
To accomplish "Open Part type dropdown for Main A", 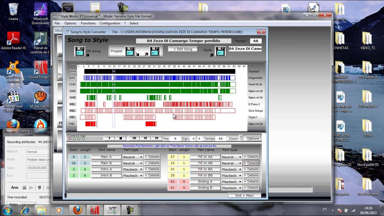I will point(133,157).
